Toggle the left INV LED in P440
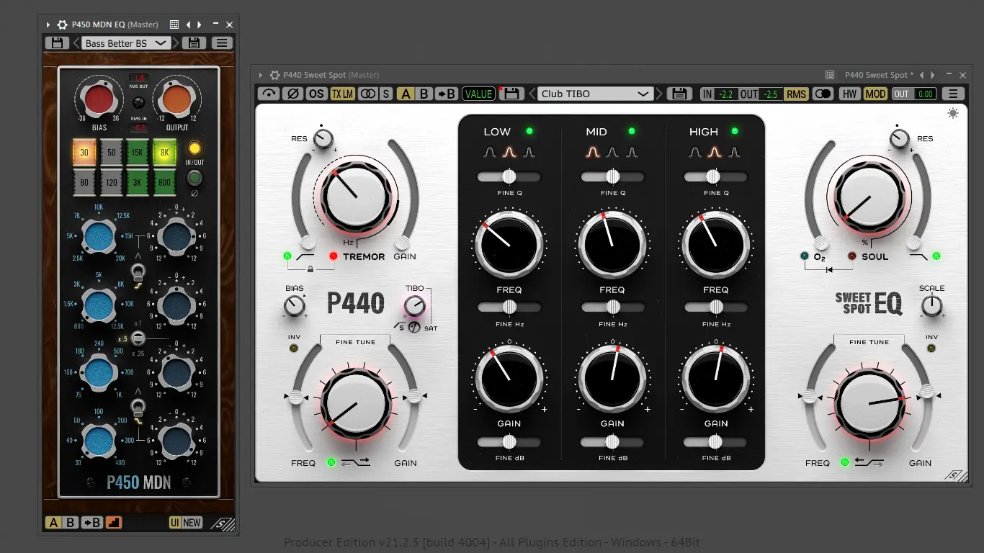Image resolution: width=984 pixels, height=553 pixels. 293,349
